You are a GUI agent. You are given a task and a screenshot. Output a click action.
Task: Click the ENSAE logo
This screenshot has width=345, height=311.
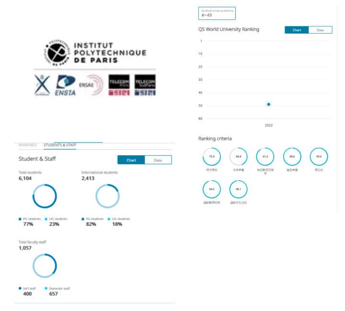pyautogui.click(x=91, y=85)
